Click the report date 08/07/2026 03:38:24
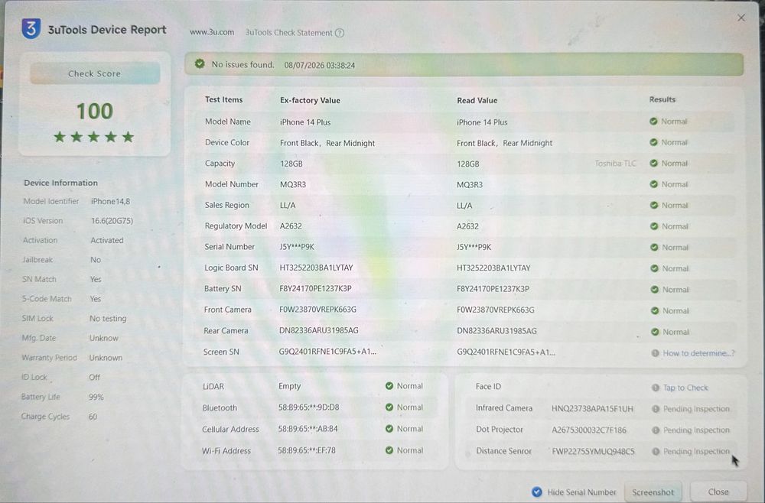This screenshot has width=765, height=503. 320,65
